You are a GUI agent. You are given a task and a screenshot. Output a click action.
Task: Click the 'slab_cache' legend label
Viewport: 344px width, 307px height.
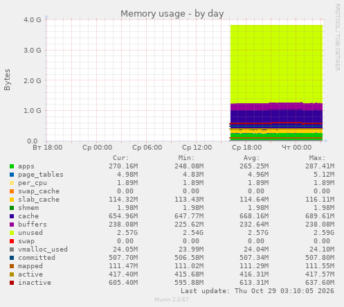pos(39,200)
